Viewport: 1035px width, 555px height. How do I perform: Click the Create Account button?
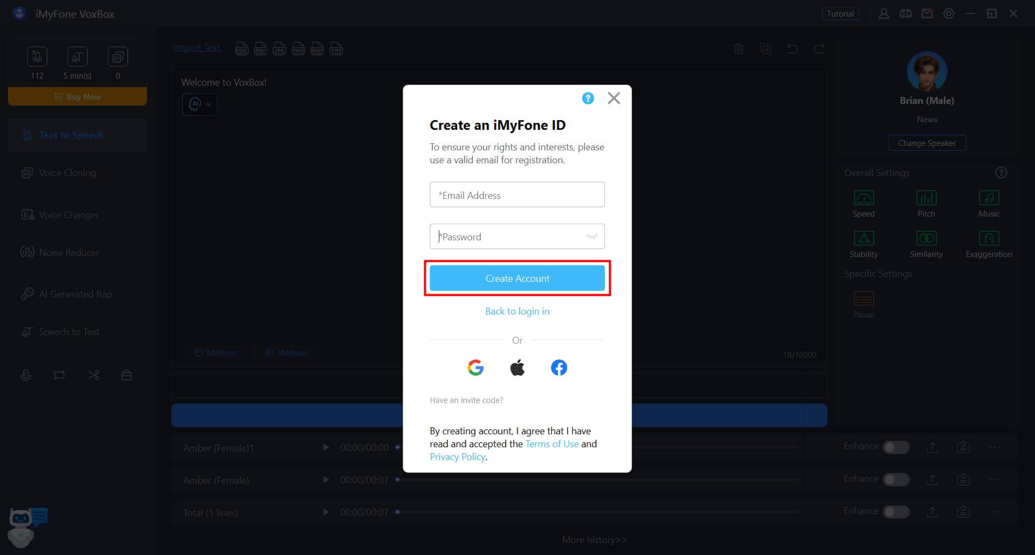coord(517,278)
